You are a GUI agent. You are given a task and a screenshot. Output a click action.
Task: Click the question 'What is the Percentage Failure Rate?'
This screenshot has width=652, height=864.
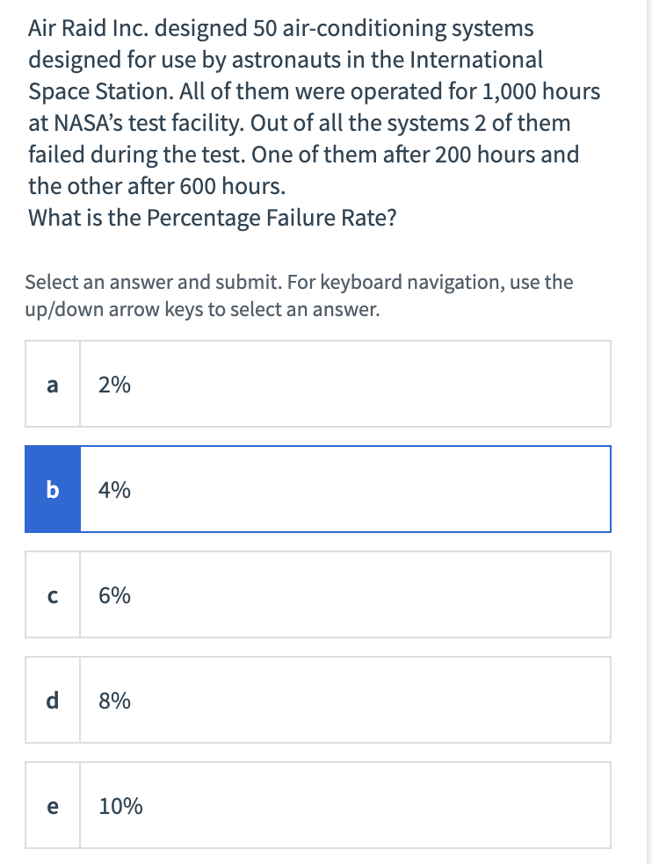(x=212, y=217)
